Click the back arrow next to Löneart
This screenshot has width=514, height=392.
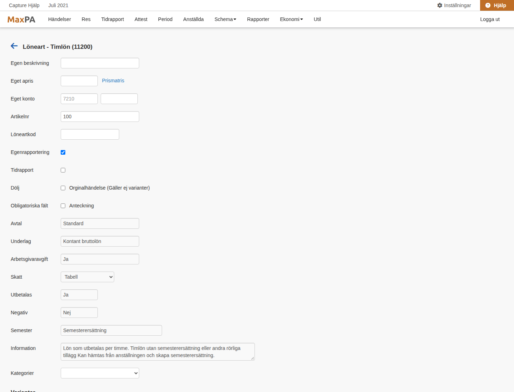(x=14, y=46)
